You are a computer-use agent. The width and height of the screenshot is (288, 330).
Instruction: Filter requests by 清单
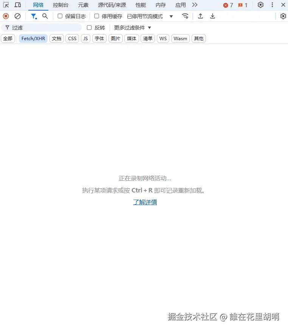148,39
